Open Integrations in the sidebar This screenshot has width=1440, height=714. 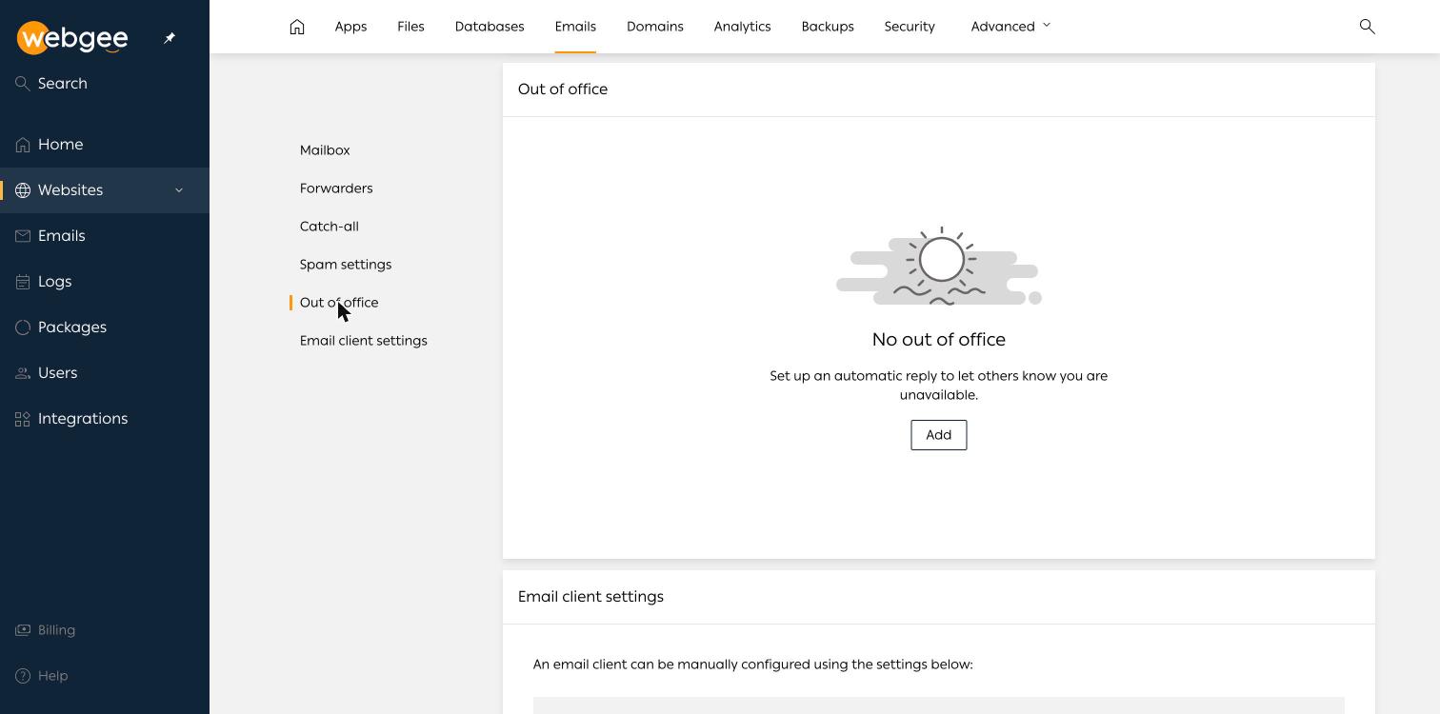tap(83, 419)
